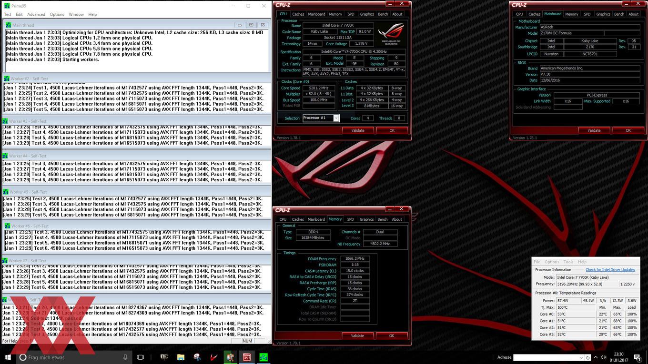
Task: Launch the ROG icon on the taskbar
Action: [x=164, y=357]
